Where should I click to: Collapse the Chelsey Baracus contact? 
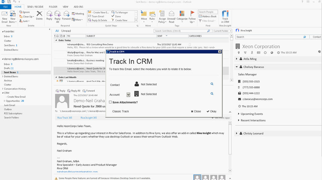tap(236, 67)
